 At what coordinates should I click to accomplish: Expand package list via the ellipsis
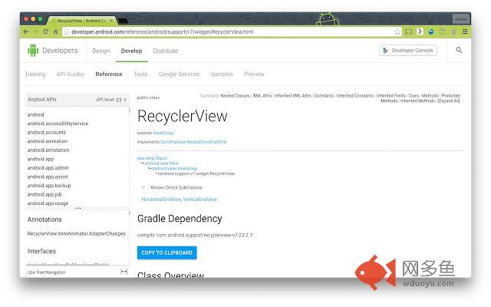pos(78,208)
